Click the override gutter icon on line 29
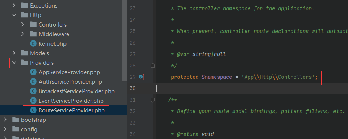This screenshot has height=139, width=348. click(x=141, y=77)
